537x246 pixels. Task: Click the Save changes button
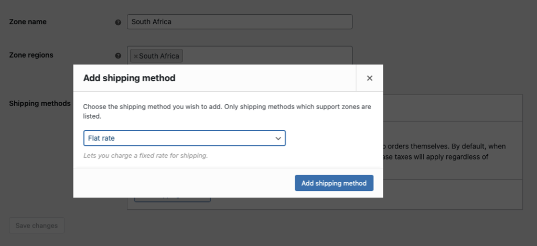pos(37,226)
